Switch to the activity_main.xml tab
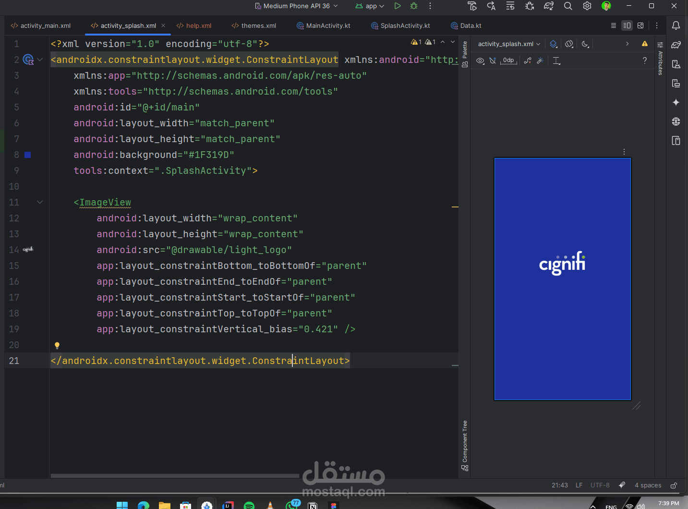688x509 pixels. [x=41, y=25]
